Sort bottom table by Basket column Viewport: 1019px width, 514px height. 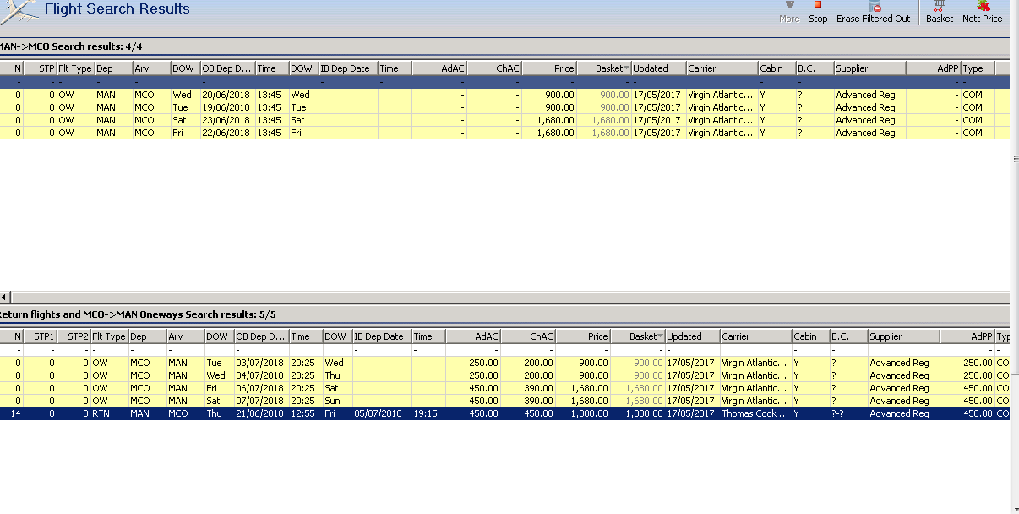click(x=637, y=336)
